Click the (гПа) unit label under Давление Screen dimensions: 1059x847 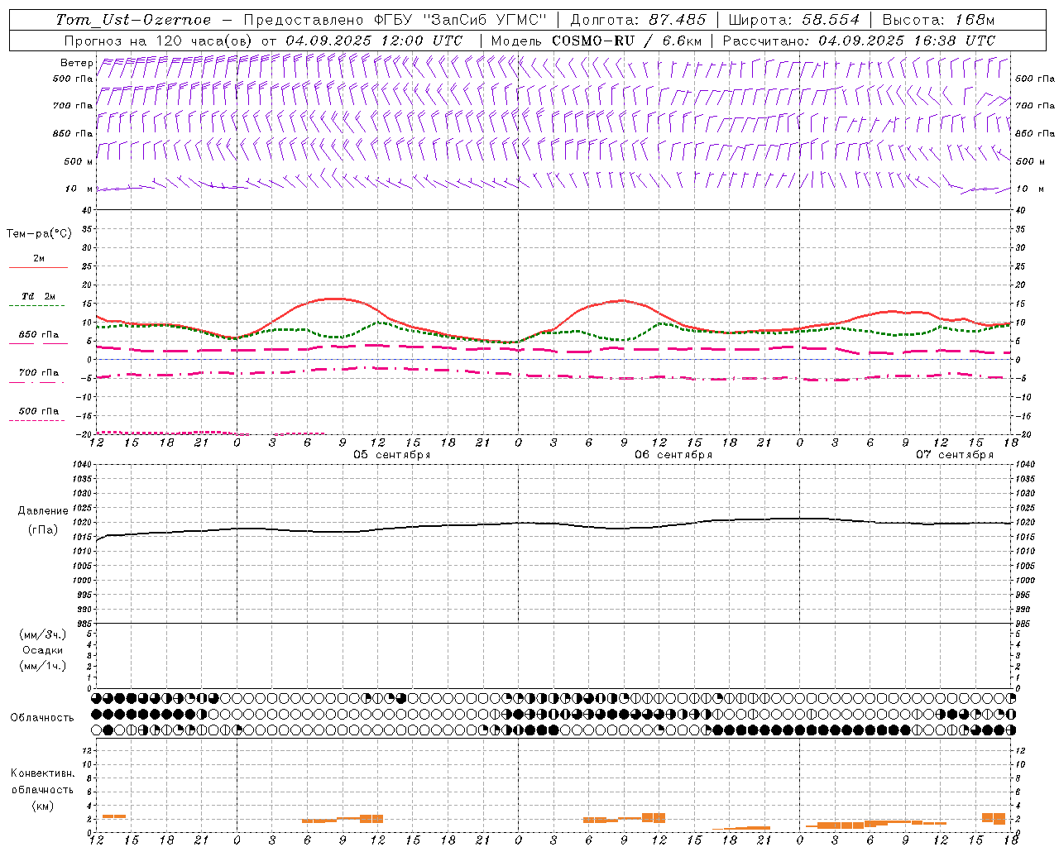point(43,530)
